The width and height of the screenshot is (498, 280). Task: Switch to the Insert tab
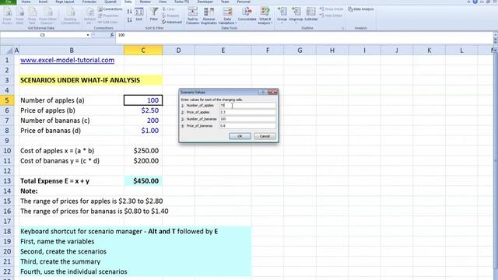coord(43,2)
